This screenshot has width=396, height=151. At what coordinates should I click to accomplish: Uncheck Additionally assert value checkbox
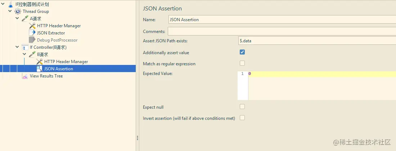242,52
